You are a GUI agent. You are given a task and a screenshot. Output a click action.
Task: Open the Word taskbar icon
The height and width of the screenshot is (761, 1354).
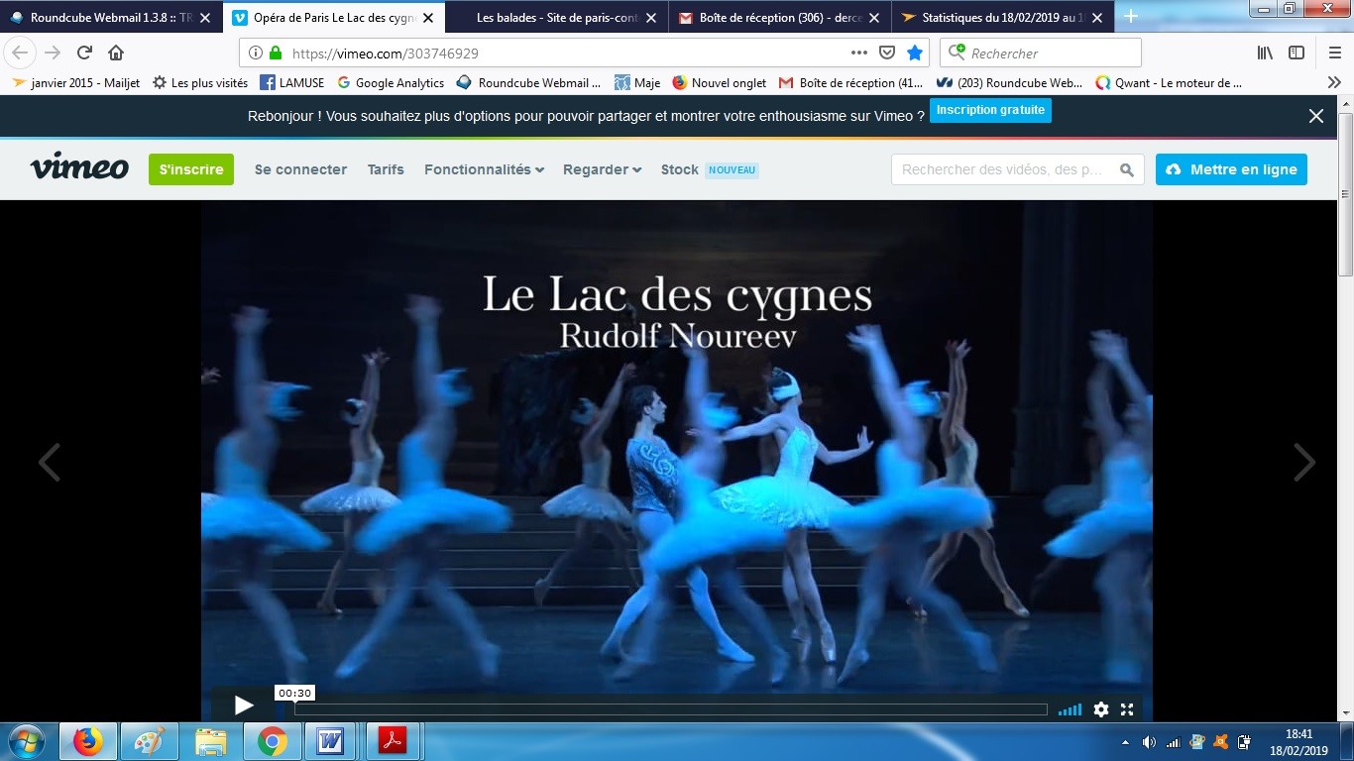tap(330, 741)
